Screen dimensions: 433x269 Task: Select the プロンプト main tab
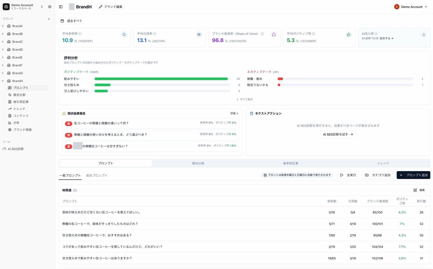coord(106,163)
